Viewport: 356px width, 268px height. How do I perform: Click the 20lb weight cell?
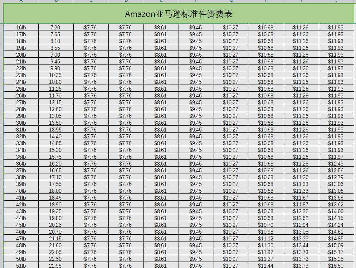[21, 55]
